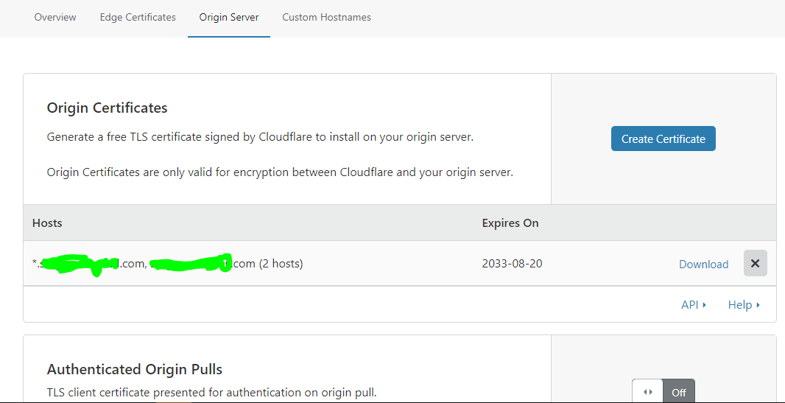Switch to the Overview tab
The image size is (785, 403).
click(55, 17)
